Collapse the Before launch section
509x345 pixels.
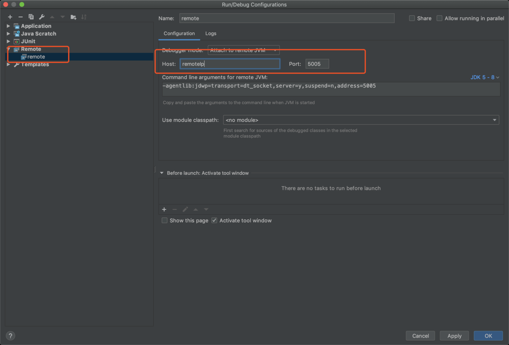(x=162, y=173)
